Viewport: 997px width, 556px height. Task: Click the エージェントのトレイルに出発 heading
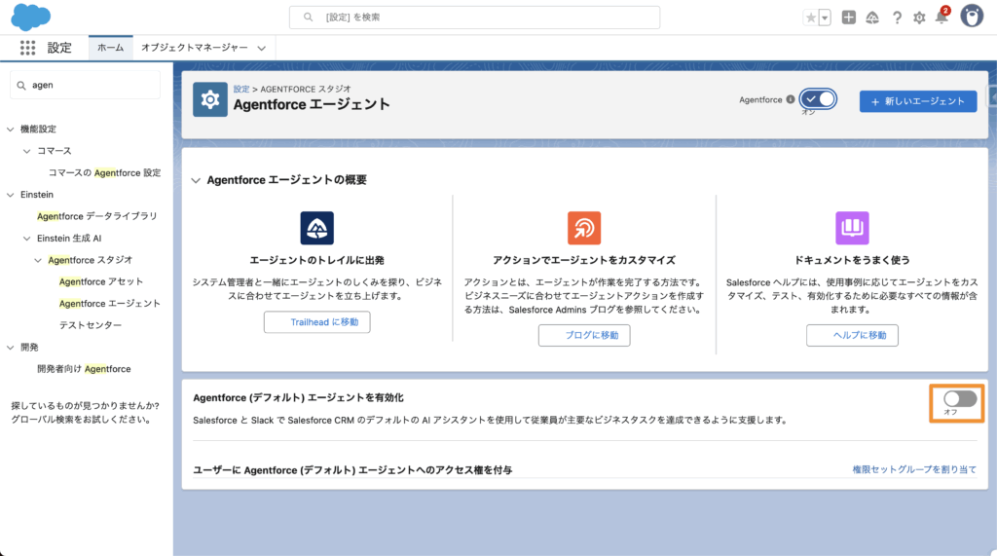point(316,260)
